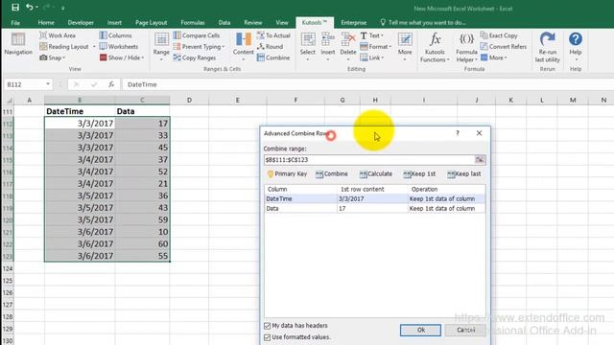Screen dimensions: 614x345
Task: Click the To Actual tool
Action: click(273, 35)
